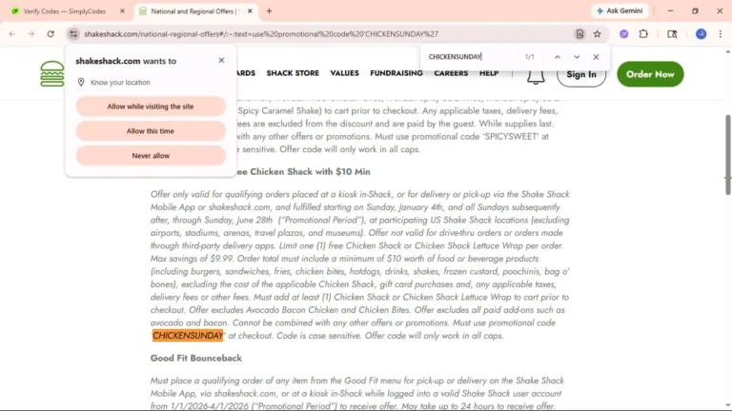Close the Verify Codes SimplyCodes tab
The image size is (732, 411).
tap(122, 11)
